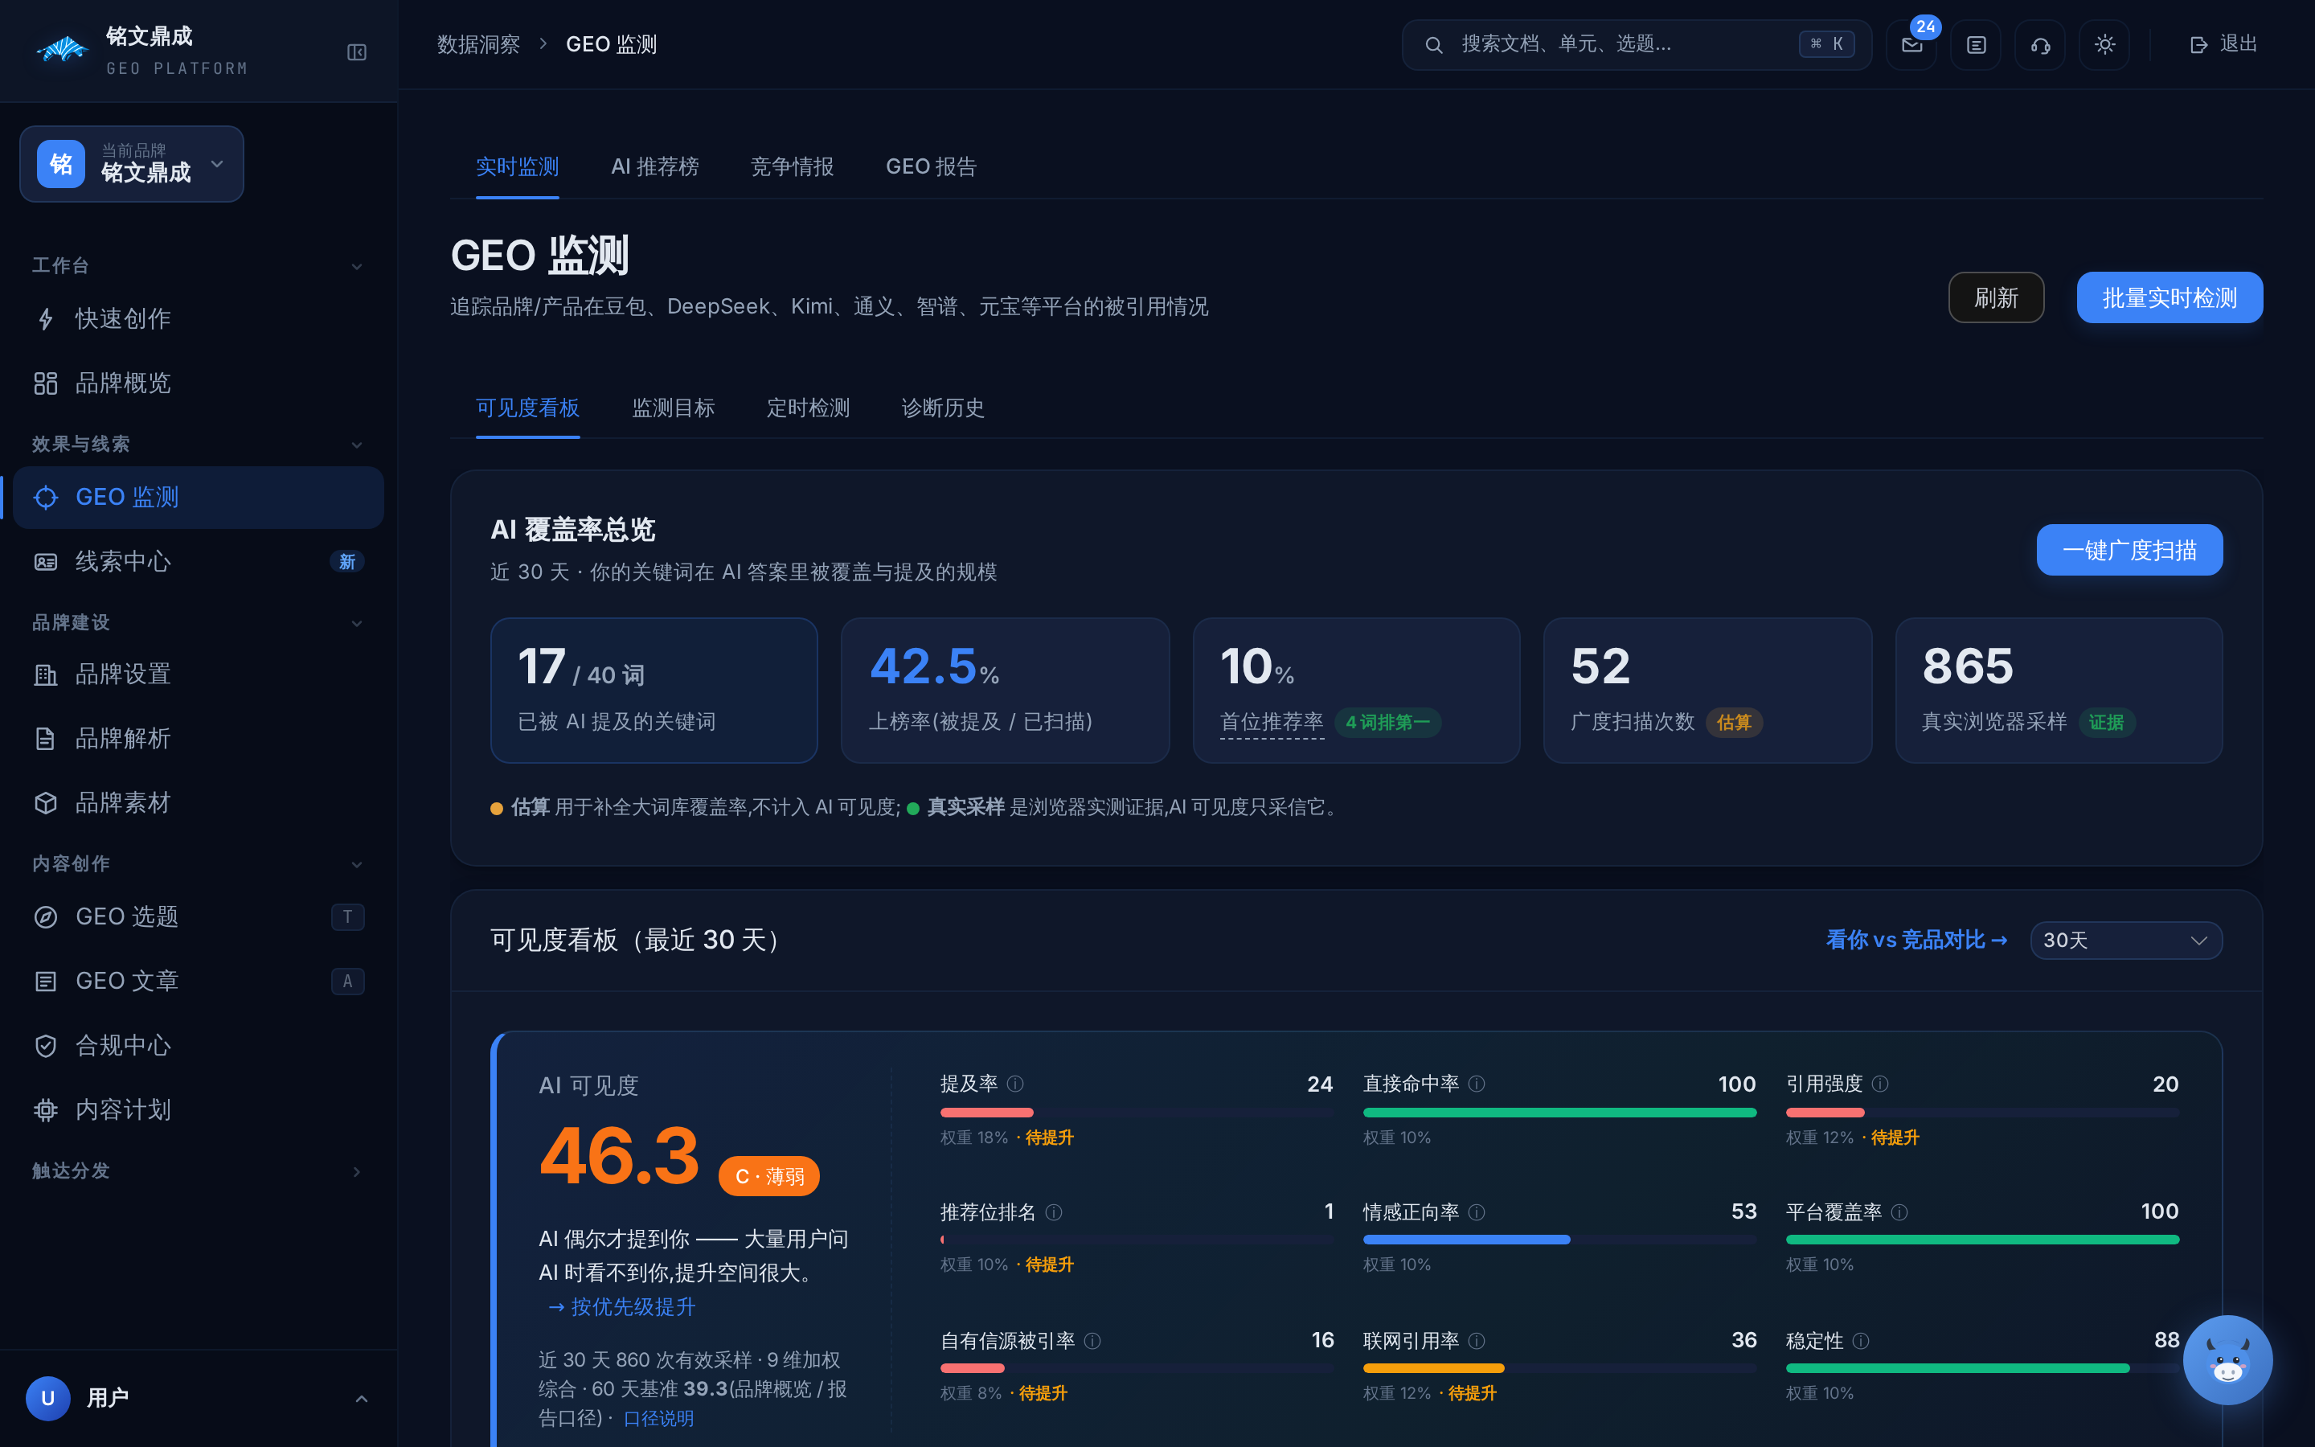Show info for 引用强度 metric

tap(1881, 1084)
